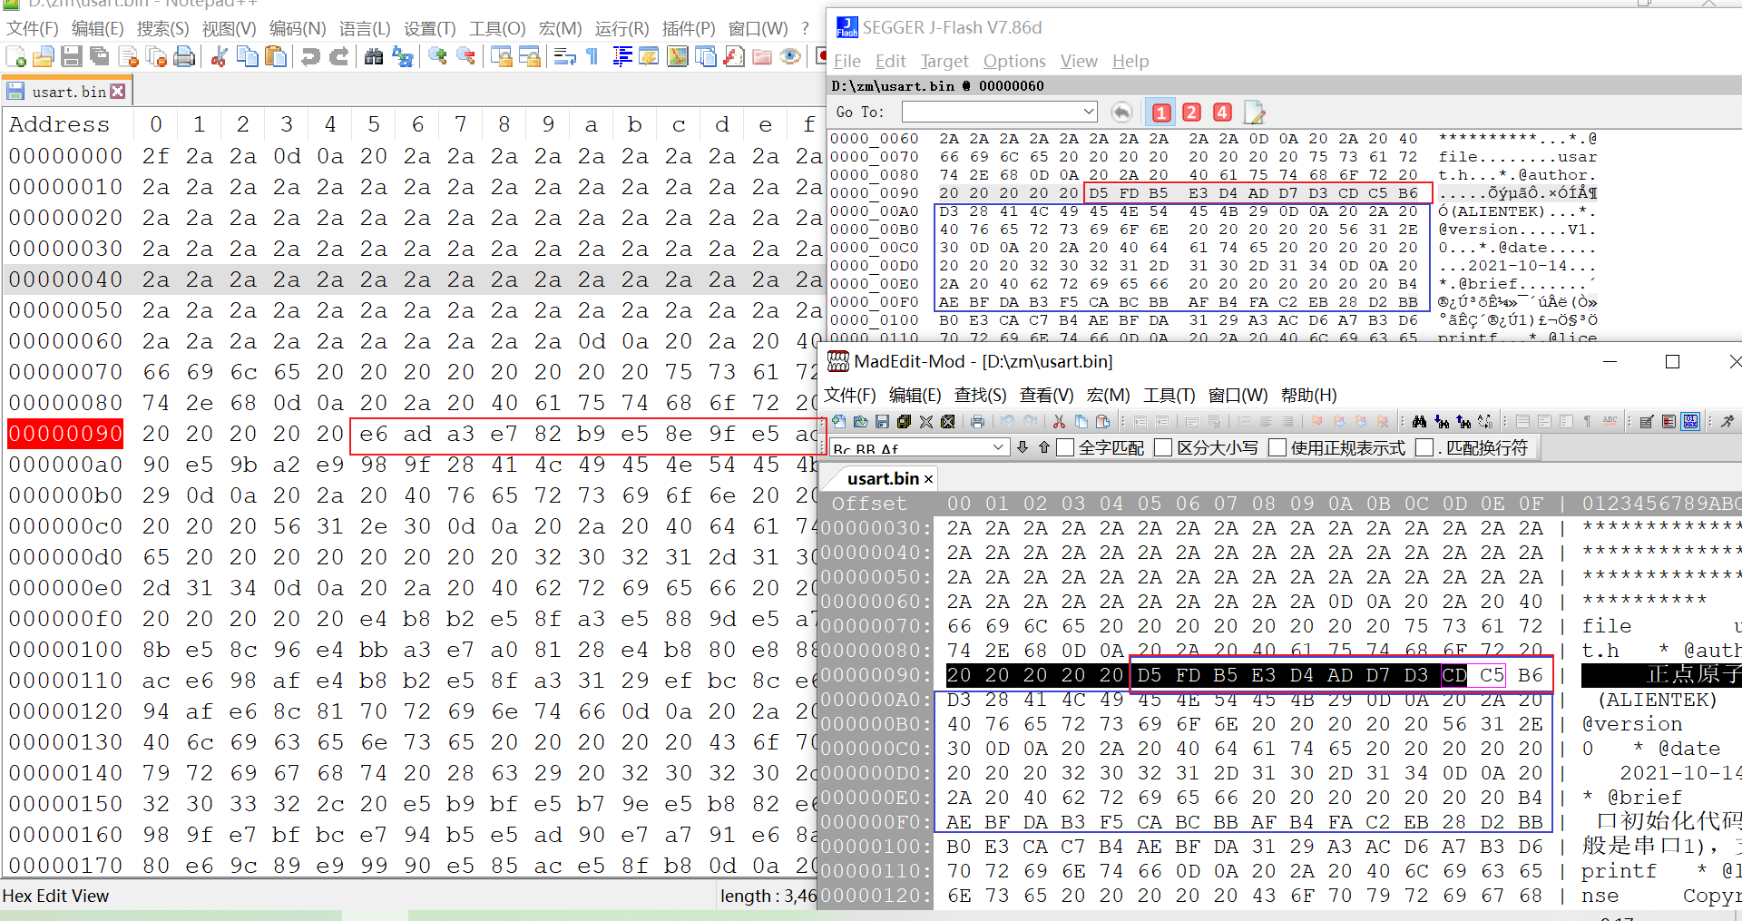Open Notepad++ 语言(L) menu

(x=365, y=29)
